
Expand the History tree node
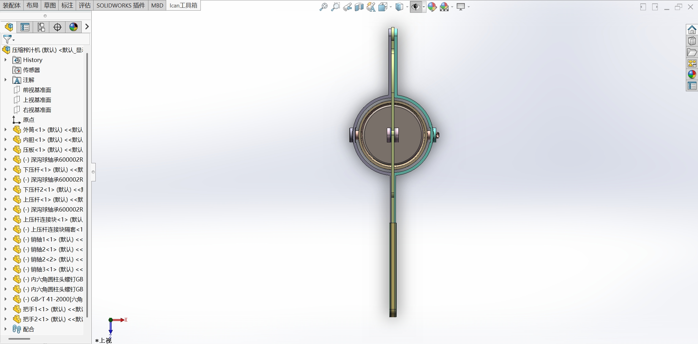coord(5,60)
